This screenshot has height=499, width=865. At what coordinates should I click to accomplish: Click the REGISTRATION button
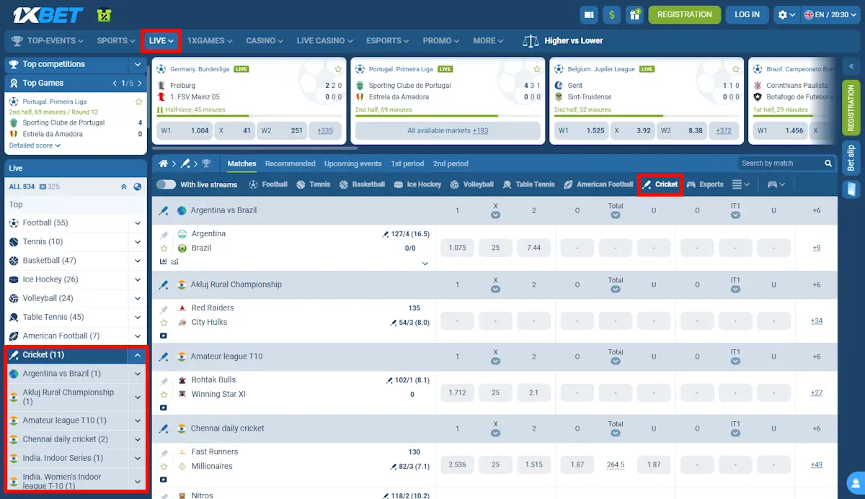tap(684, 14)
